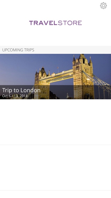This screenshot has width=111, height=198.
Task: Tap the year 2018 in trip dates
Action: pyautogui.click(x=23, y=96)
